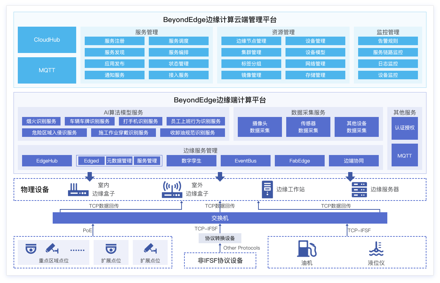Click the 交换机 switch bar
440x283 pixels.
[x=220, y=218]
